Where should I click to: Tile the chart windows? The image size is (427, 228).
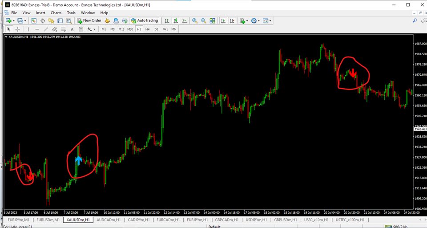[213, 21]
